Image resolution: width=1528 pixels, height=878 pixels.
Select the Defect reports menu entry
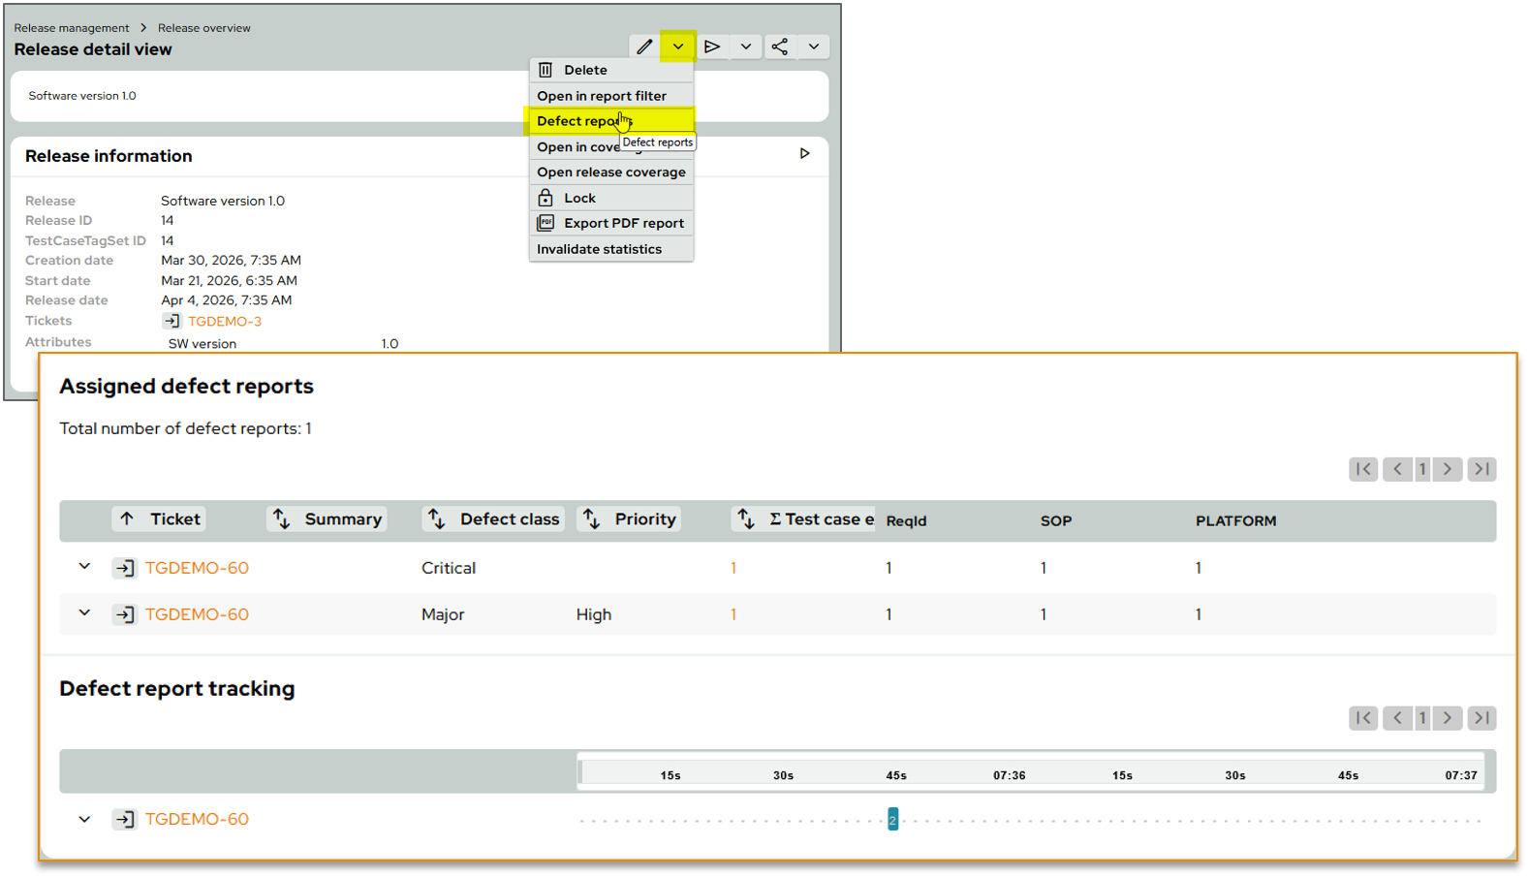[611, 121]
